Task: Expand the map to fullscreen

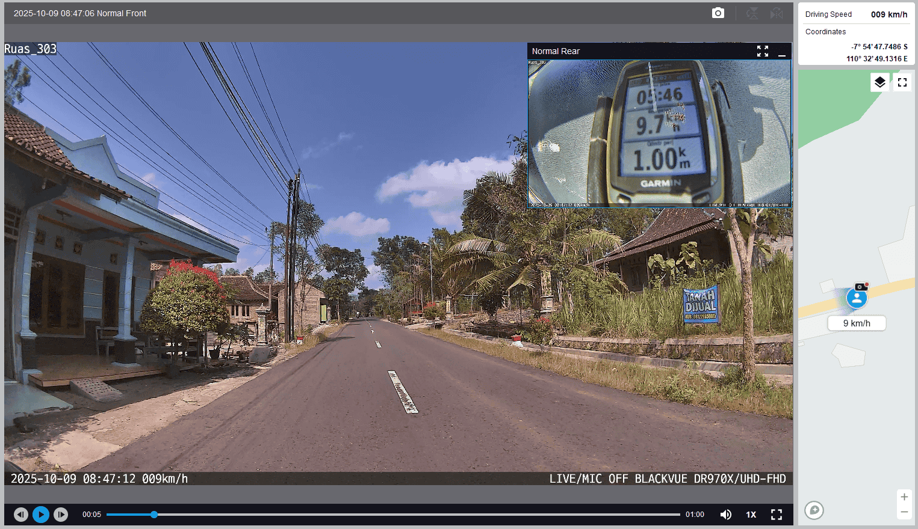Action: pos(902,82)
